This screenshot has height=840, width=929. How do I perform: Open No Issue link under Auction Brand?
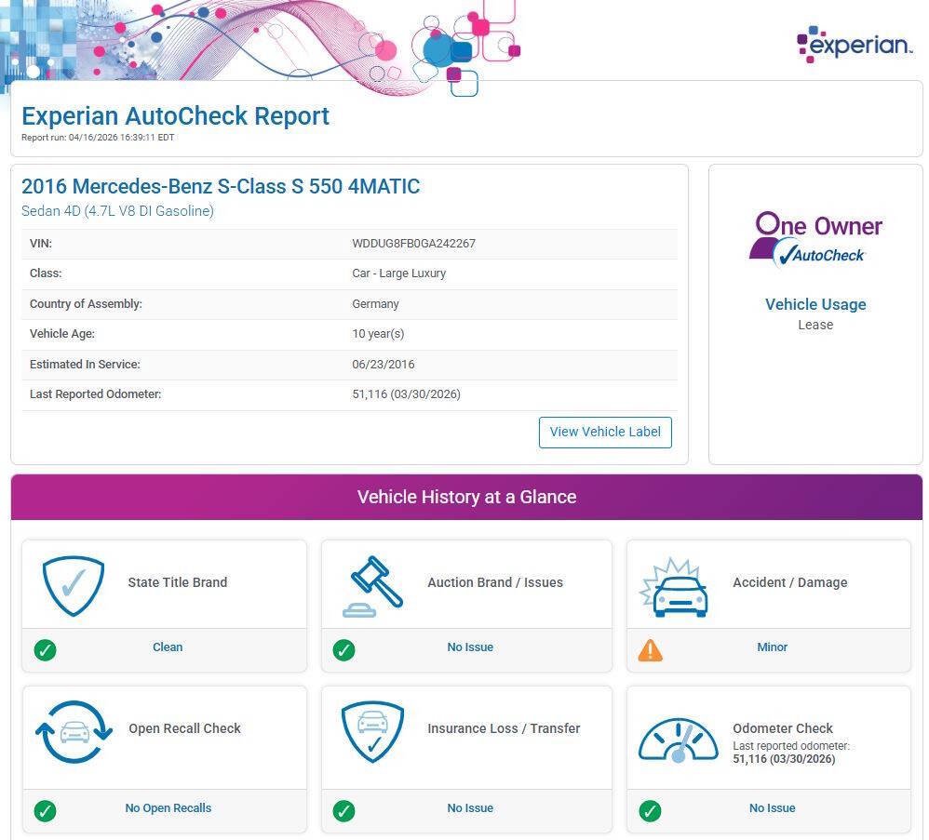click(470, 647)
